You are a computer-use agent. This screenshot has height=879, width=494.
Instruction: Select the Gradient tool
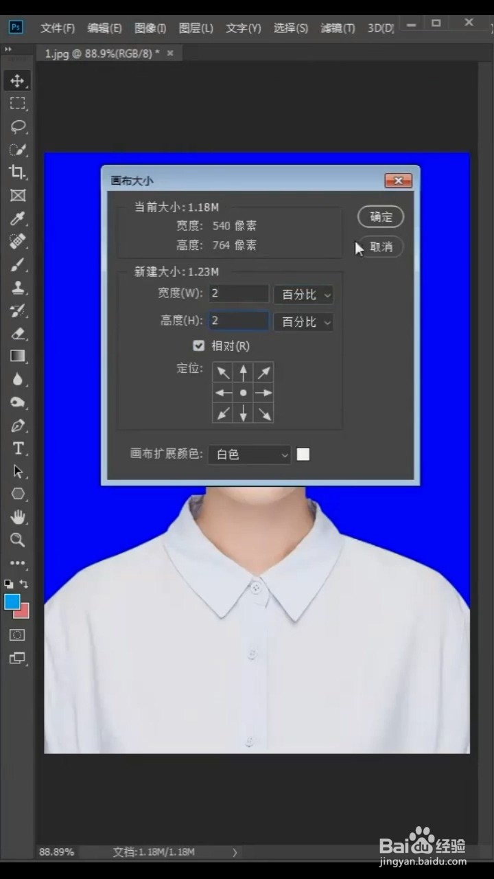coord(17,356)
